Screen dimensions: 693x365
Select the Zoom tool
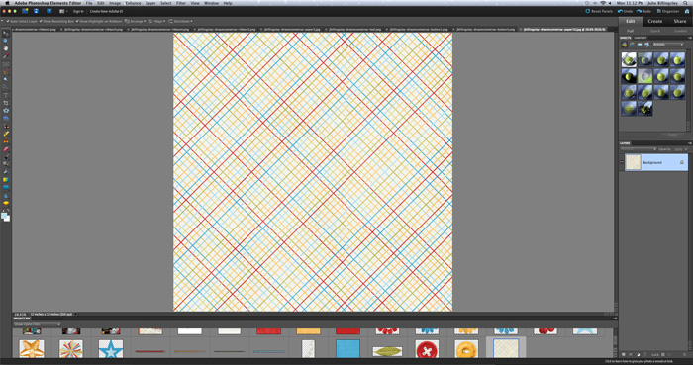pyautogui.click(x=6, y=41)
